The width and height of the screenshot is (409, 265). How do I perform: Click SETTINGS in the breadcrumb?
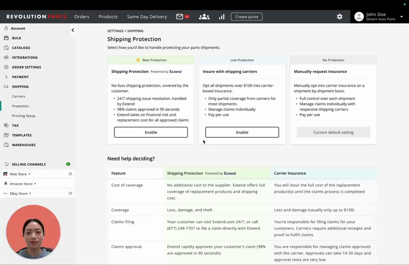[x=115, y=31]
